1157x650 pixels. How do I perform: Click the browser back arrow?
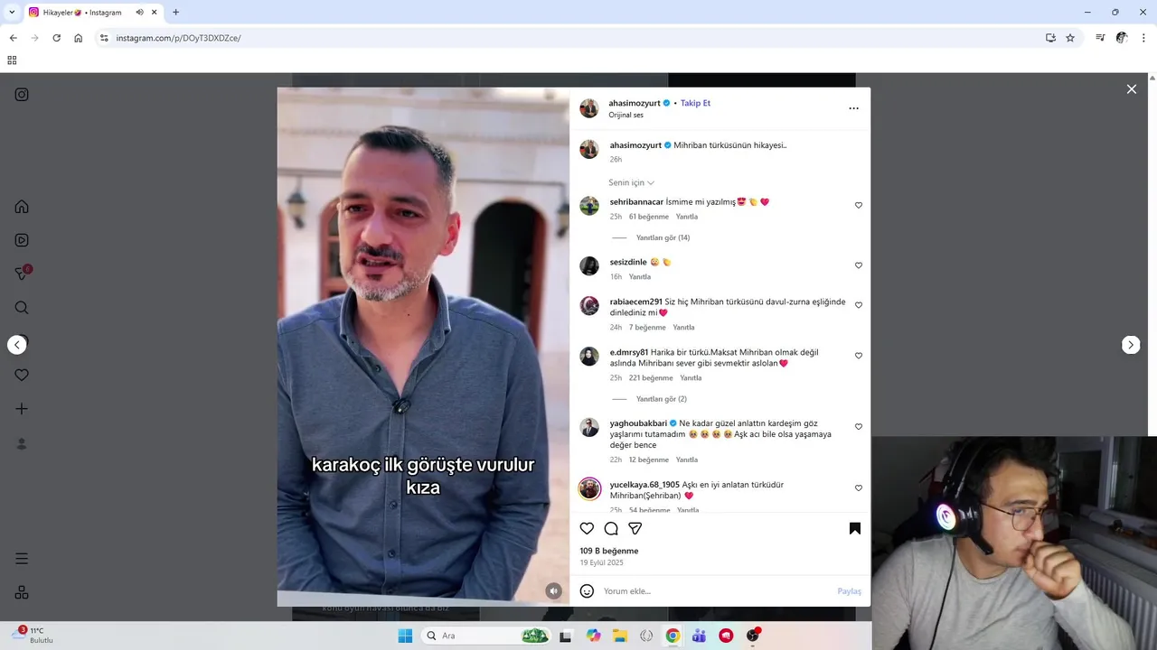[x=13, y=38]
